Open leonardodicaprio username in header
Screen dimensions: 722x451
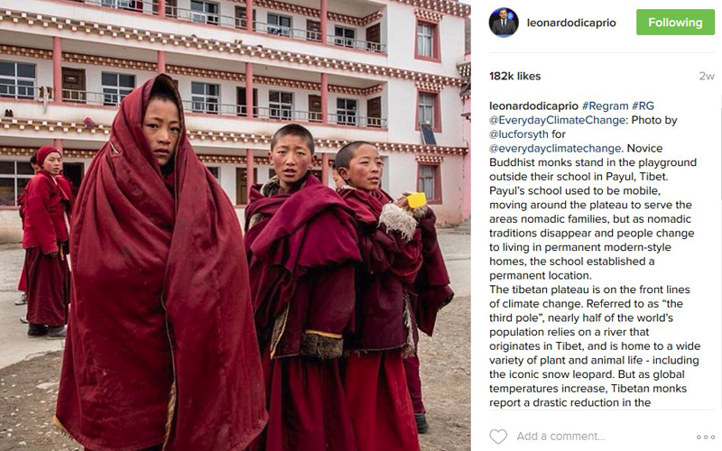click(x=571, y=23)
